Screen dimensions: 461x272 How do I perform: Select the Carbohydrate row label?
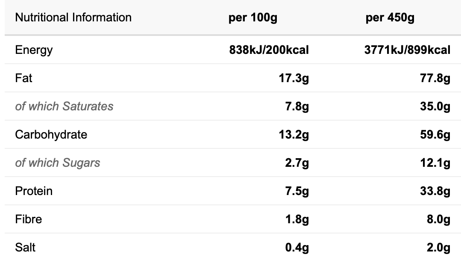51,135
